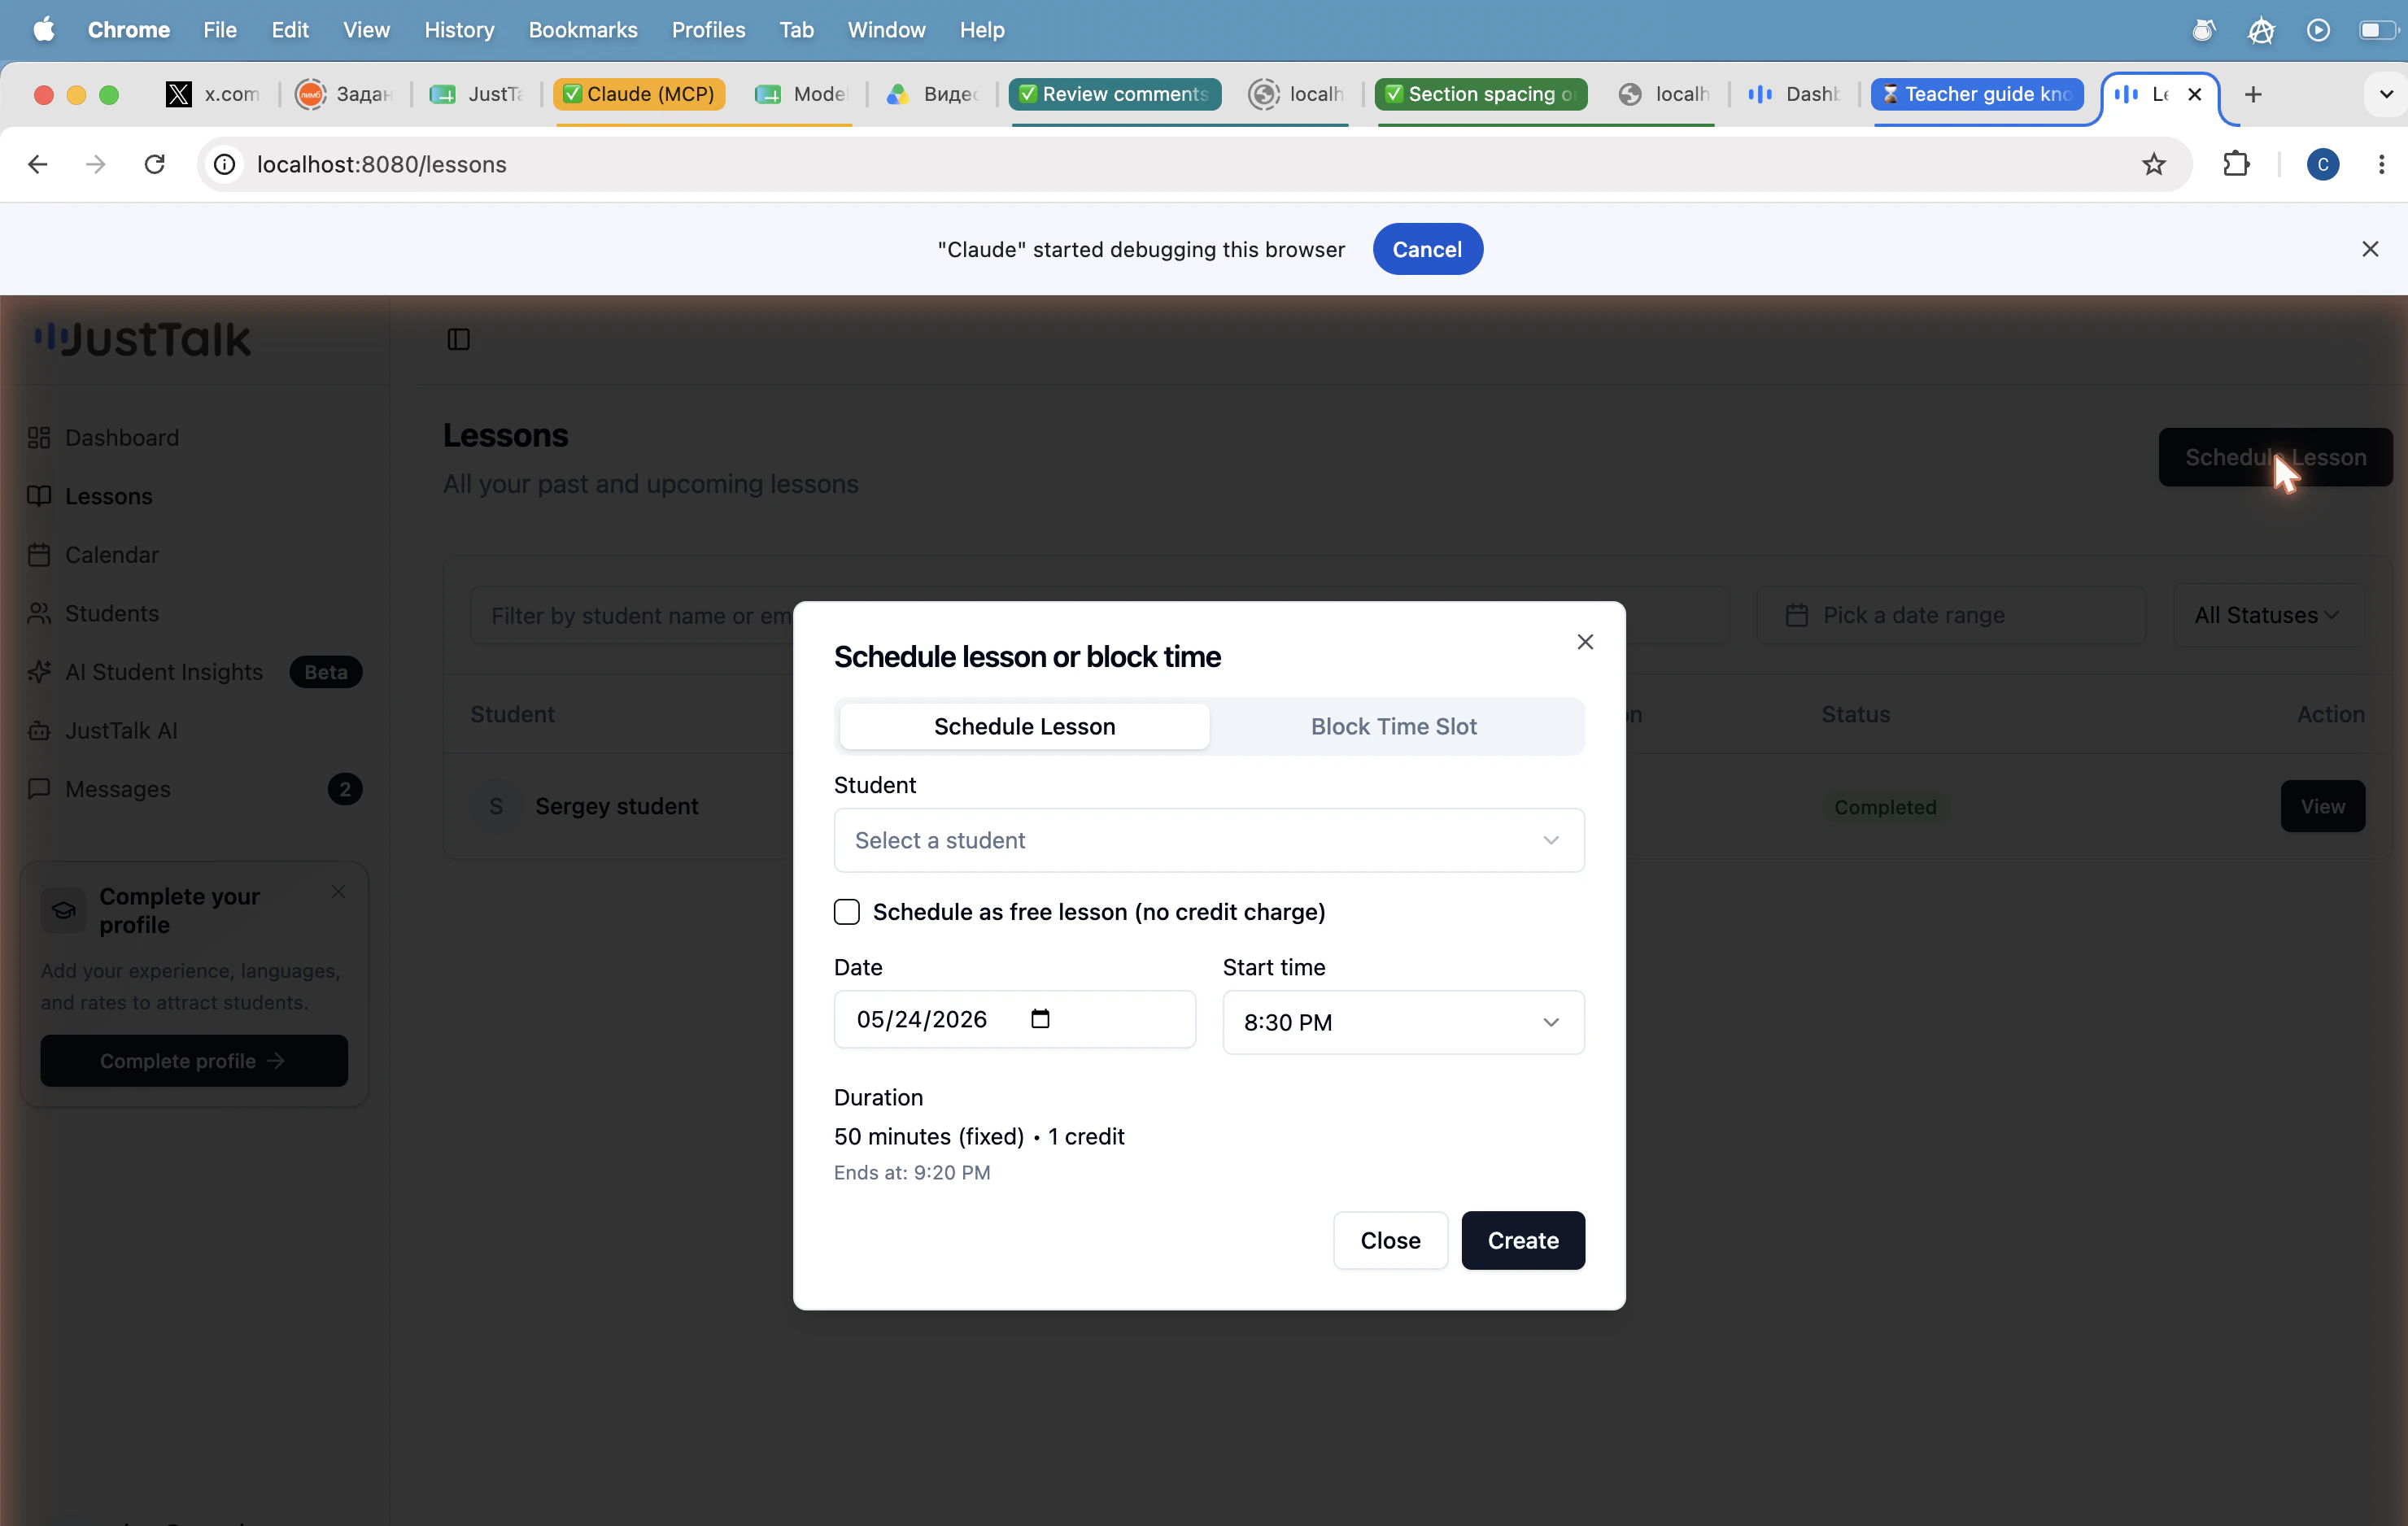
Task: Open the Pick a date range picker
Action: click(1950, 615)
